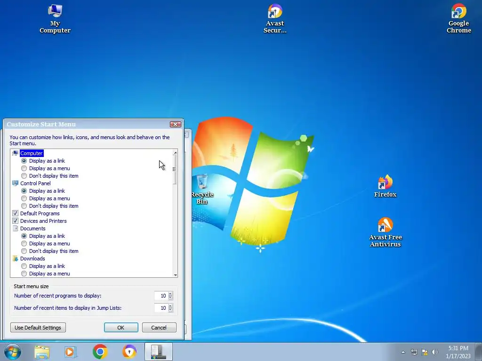Uncheck the Devices and Printers checkbox
Viewport: 482px width, 361px height.
tap(16, 221)
